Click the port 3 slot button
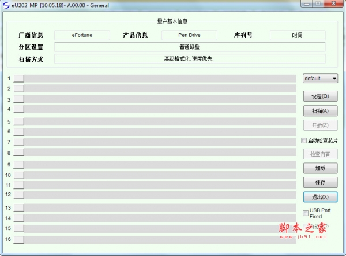Image resolution: width=346 pixels, height=256 pixels. click(19, 99)
